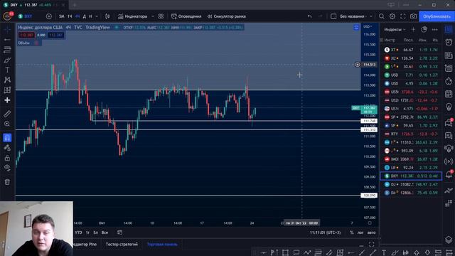Open the watchlist more options menu
455x256 pixels.
pos(434,30)
